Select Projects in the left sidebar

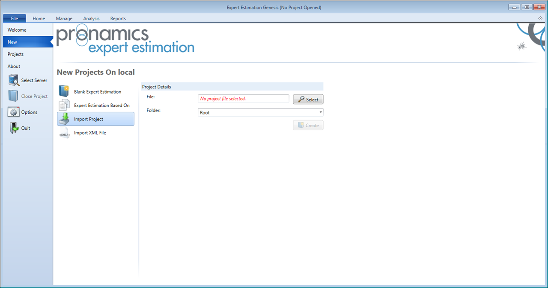(x=16, y=54)
